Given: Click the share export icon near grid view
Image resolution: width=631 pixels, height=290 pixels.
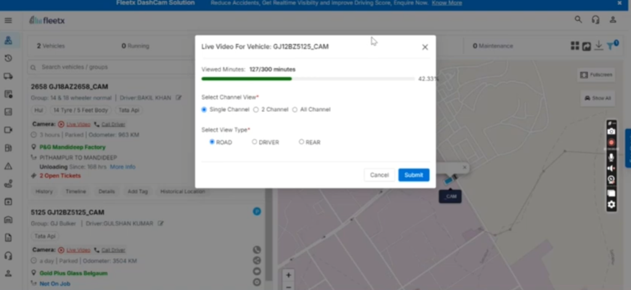Looking at the screenshot, I should (x=587, y=46).
